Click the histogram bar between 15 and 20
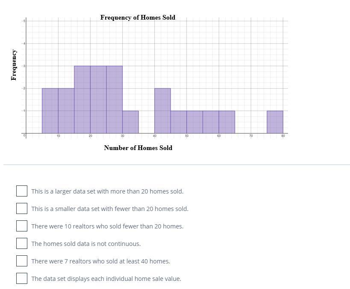The height and width of the screenshot is (289, 350). [x=82, y=99]
